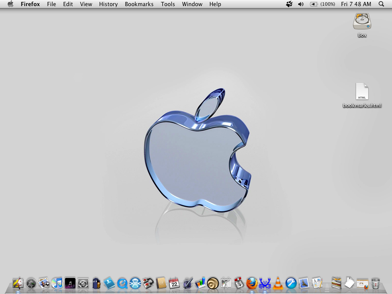Screen dimensions: 392x294
Task: Launch the blue TARDIS police box app
Action: coord(96,284)
